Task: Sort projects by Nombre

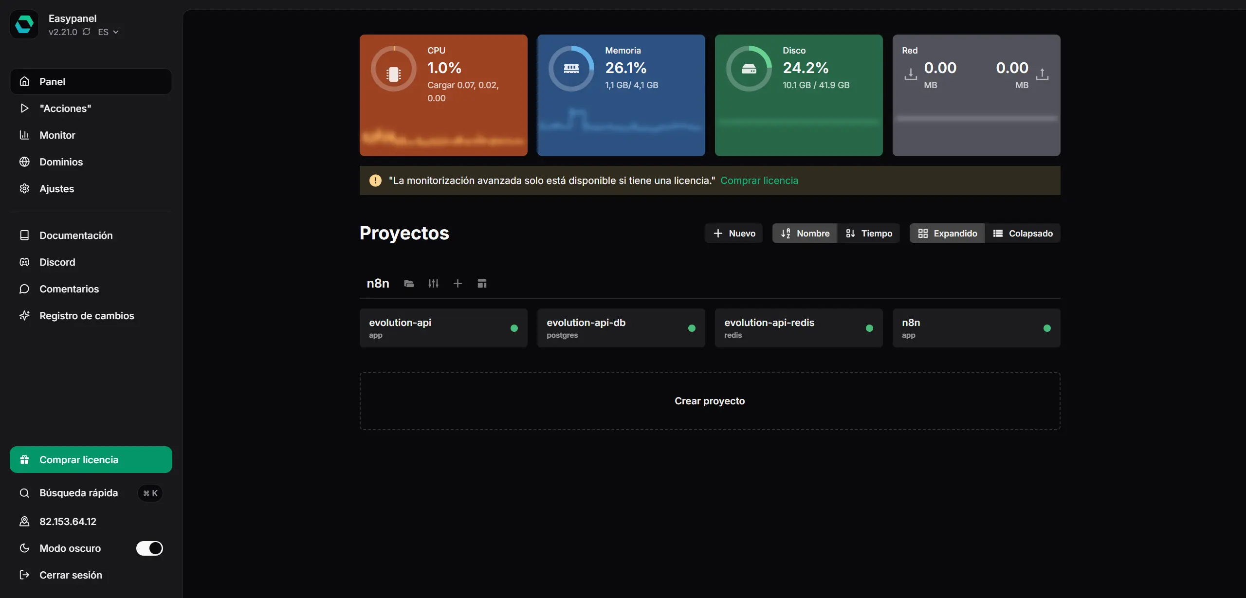Action: (805, 233)
